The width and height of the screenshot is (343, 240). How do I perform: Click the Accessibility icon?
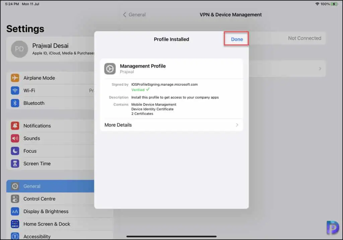tap(15, 236)
